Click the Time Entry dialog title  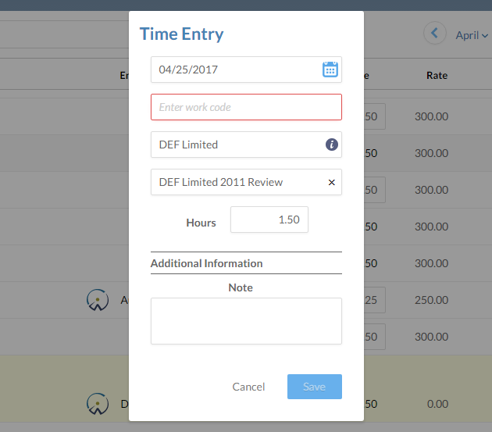(x=181, y=34)
